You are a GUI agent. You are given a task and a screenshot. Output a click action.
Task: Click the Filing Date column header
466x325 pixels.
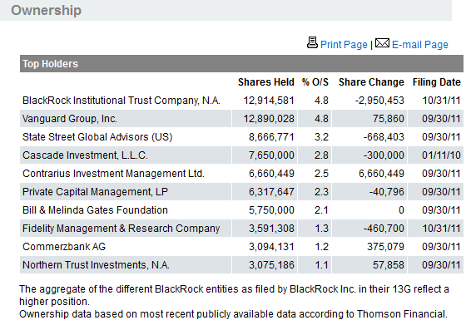(437, 82)
